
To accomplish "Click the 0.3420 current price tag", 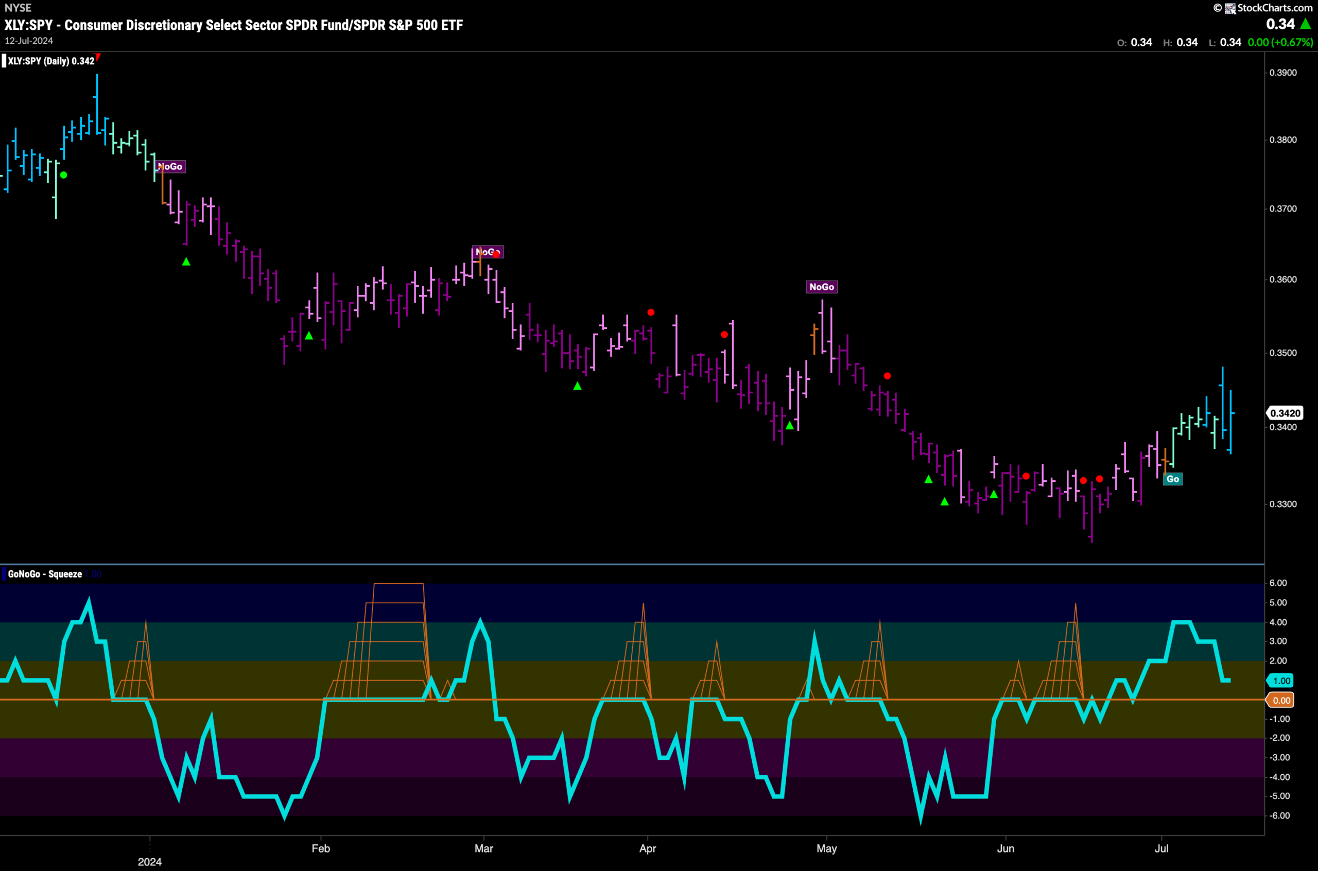I will click(x=1285, y=413).
